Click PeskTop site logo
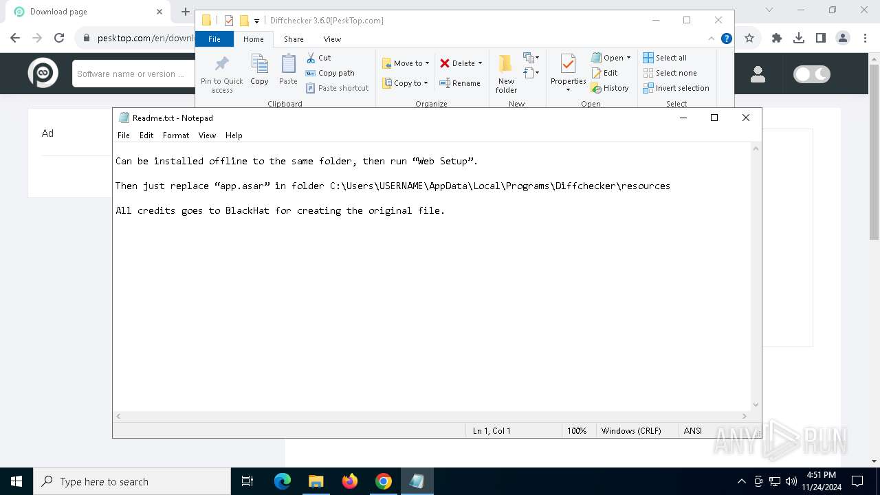The image size is (880, 495). click(43, 73)
